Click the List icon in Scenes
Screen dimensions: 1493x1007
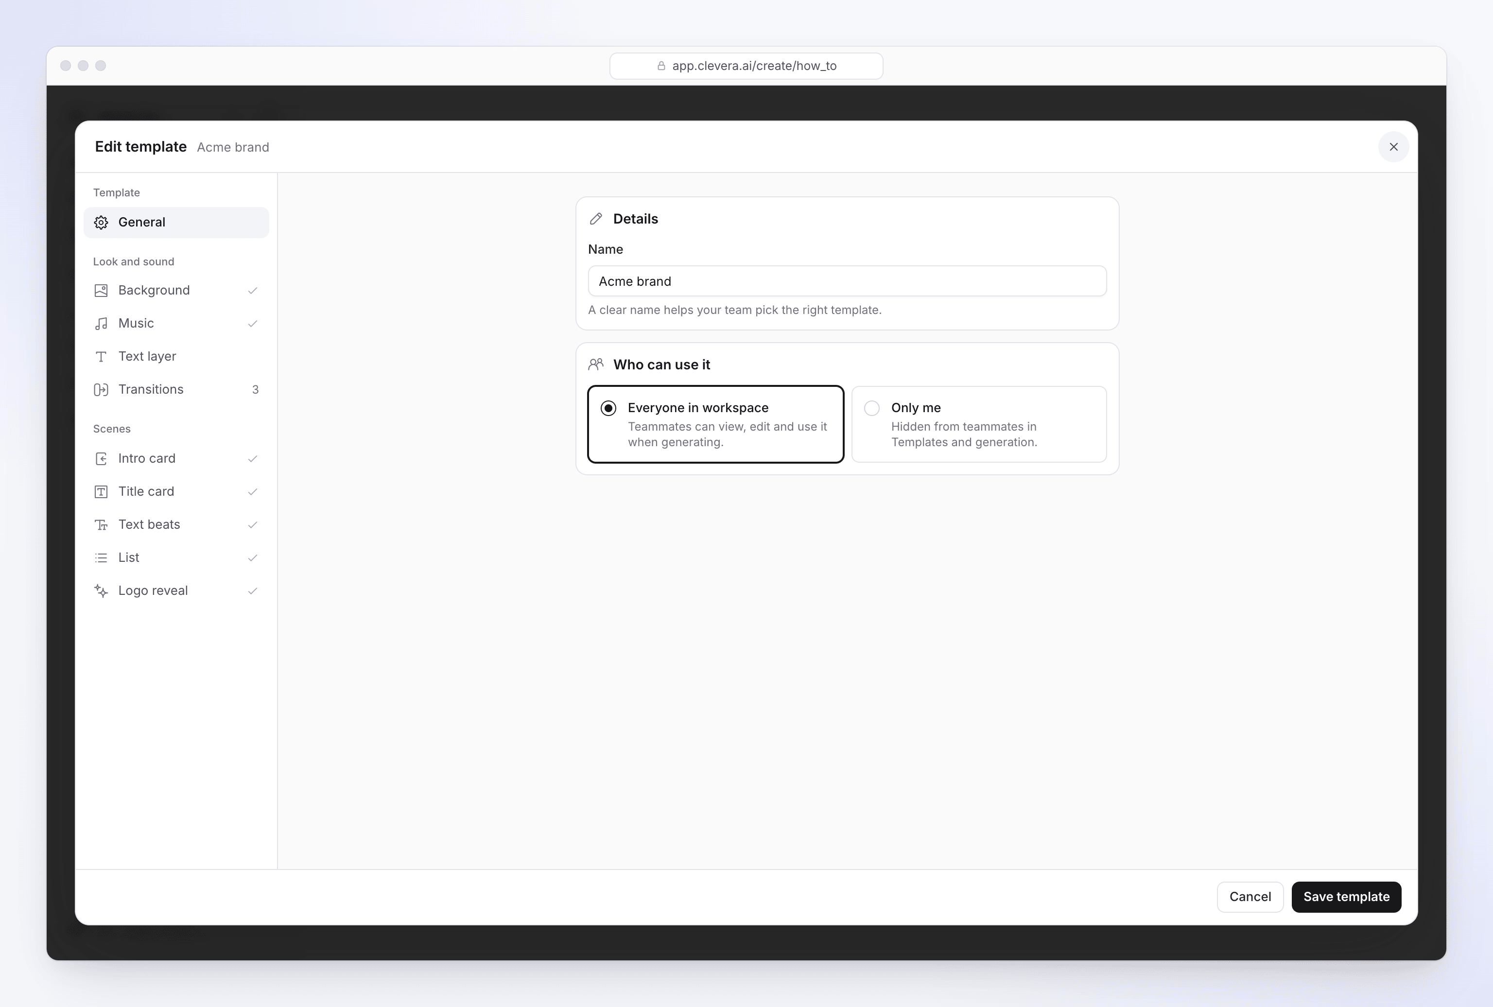tap(101, 558)
